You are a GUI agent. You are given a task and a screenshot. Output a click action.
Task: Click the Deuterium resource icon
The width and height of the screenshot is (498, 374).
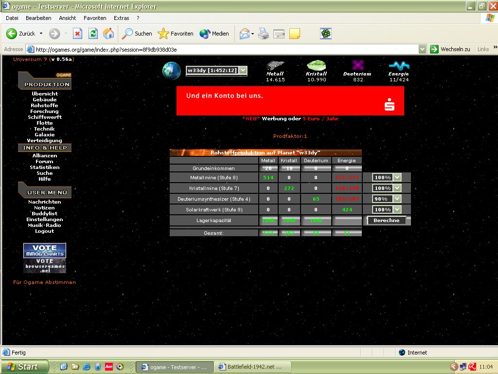click(x=358, y=65)
